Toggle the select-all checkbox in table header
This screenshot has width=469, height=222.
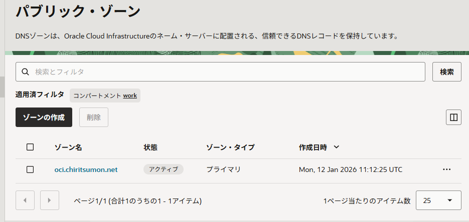pyautogui.click(x=30, y=147)
